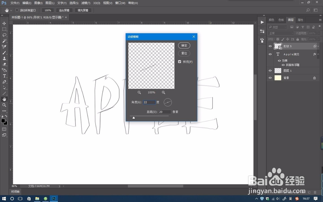Expand the status bar info arrow
The image size is (323, 202).
[x=59, y=186]
